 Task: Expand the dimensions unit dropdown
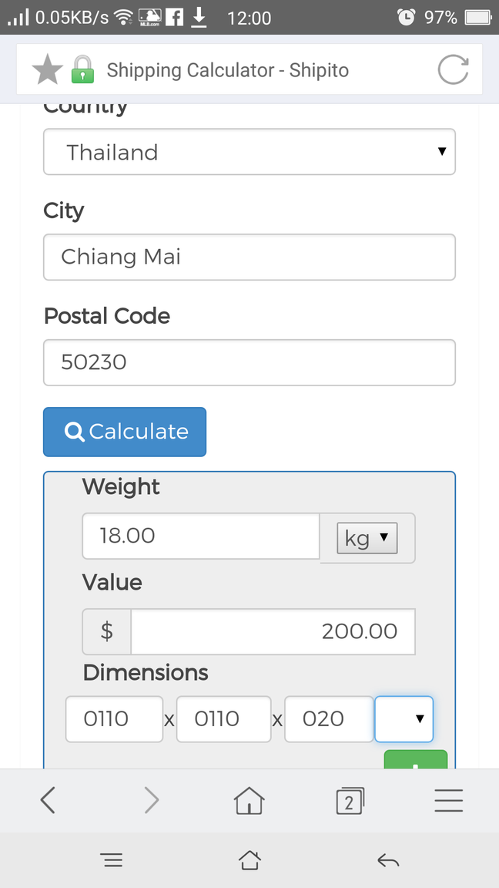[404, 718]
